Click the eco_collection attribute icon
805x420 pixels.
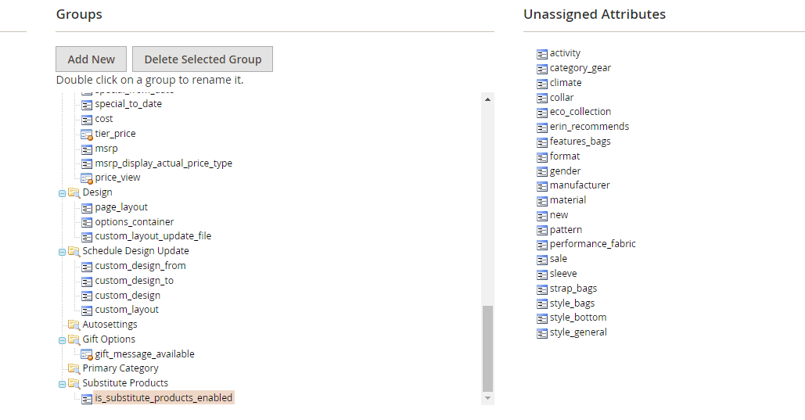[x=542, y=112]
